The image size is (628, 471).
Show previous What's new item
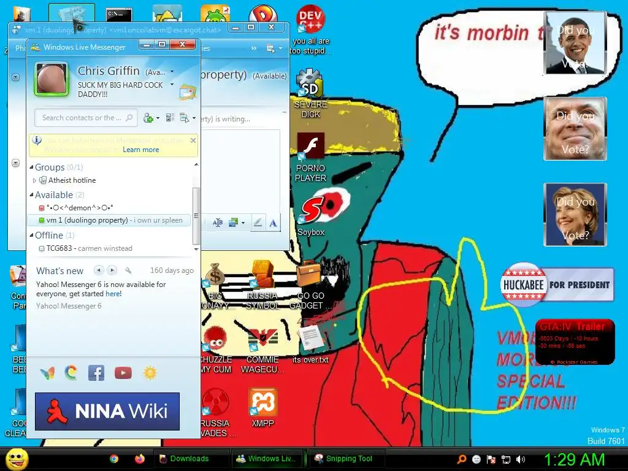pos(99,270)
